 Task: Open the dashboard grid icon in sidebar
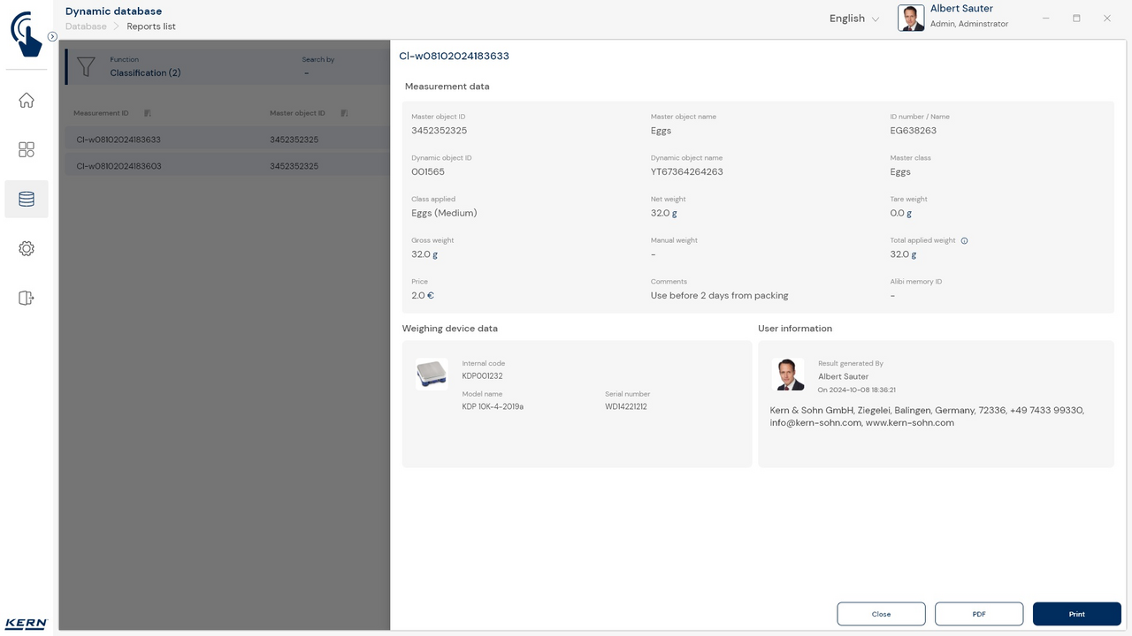27,150
